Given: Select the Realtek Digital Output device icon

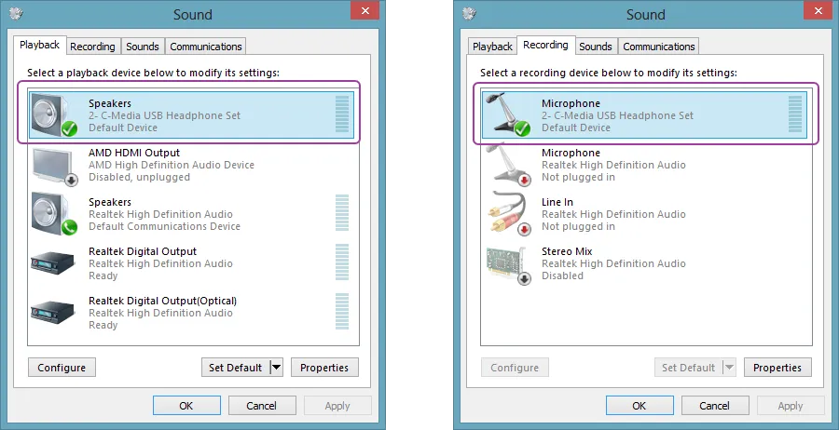Looking at the screenshot, I should coord(52,263).
